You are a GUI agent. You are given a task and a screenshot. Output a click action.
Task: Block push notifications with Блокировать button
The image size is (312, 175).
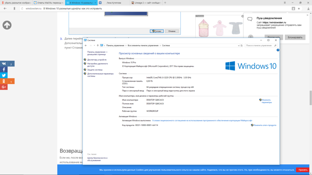point(295,37)
